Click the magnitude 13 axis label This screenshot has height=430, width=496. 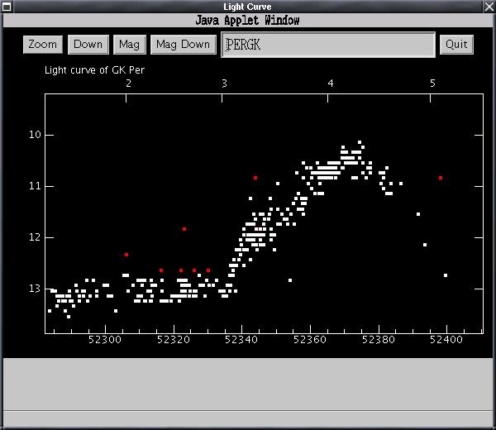coord(35,289)
